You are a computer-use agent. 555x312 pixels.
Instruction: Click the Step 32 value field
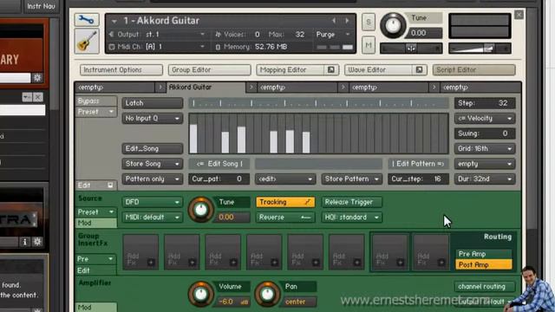coord(485,103)
